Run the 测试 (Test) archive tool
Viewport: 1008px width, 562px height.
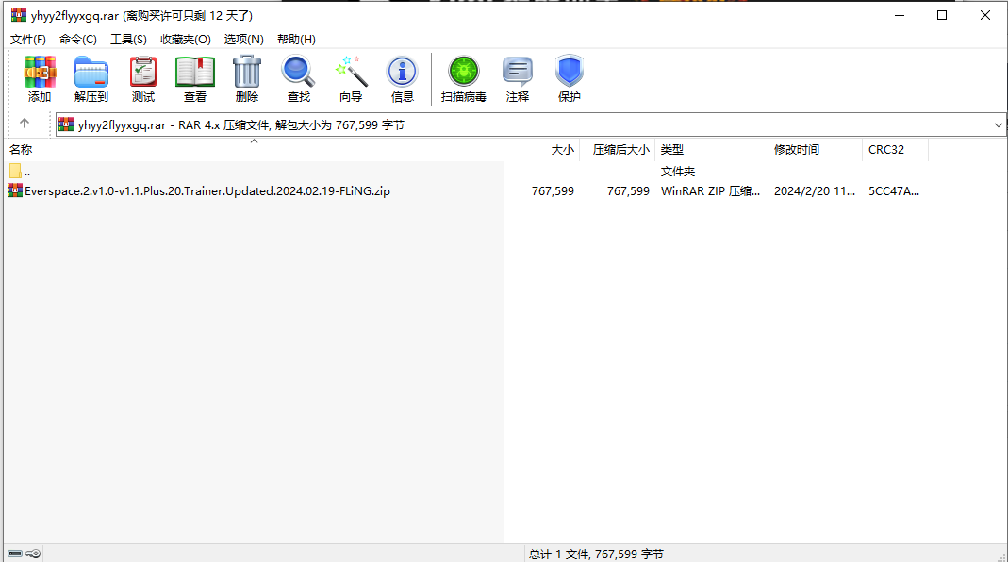pyautogui.click(x=143, y=78)
